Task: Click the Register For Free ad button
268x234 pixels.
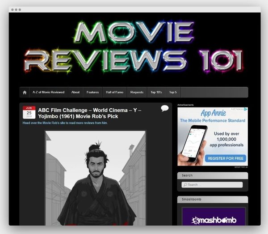Action: point(226,158)
